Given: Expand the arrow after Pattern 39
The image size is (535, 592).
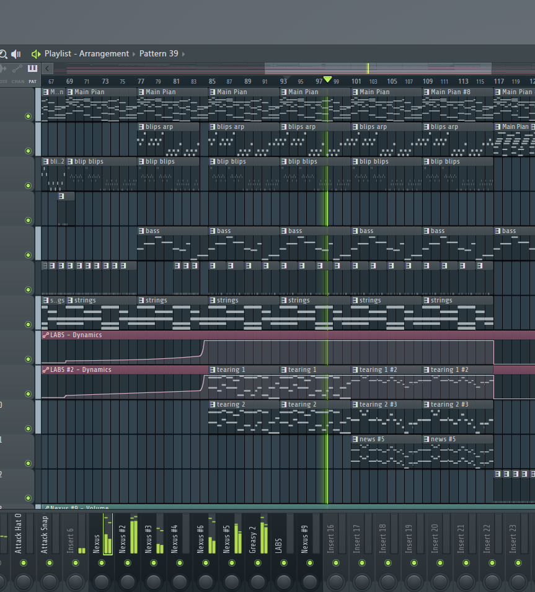Looking at the screenshot, I should click(183, 54).
